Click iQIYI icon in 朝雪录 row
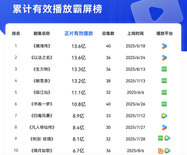Screen dimensions: 187x155 tap(164, 81)
